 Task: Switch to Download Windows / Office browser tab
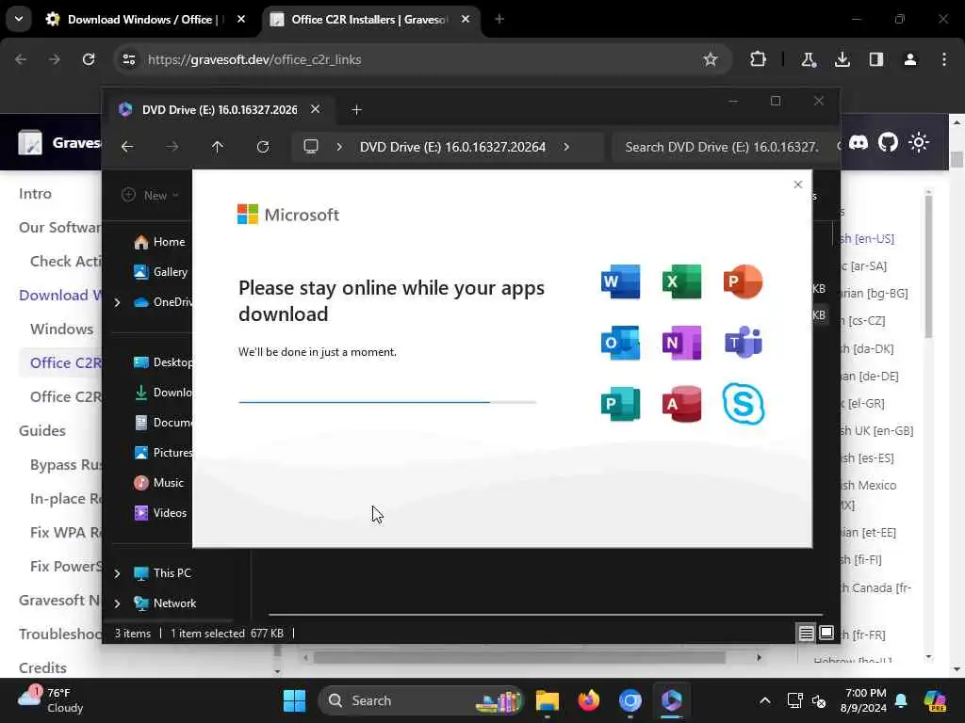pos(145,20)
